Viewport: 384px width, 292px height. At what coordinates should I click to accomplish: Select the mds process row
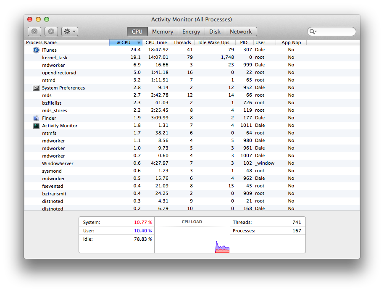click(192, 95)
